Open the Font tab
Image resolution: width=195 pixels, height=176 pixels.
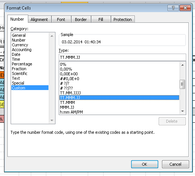point(61,19)
